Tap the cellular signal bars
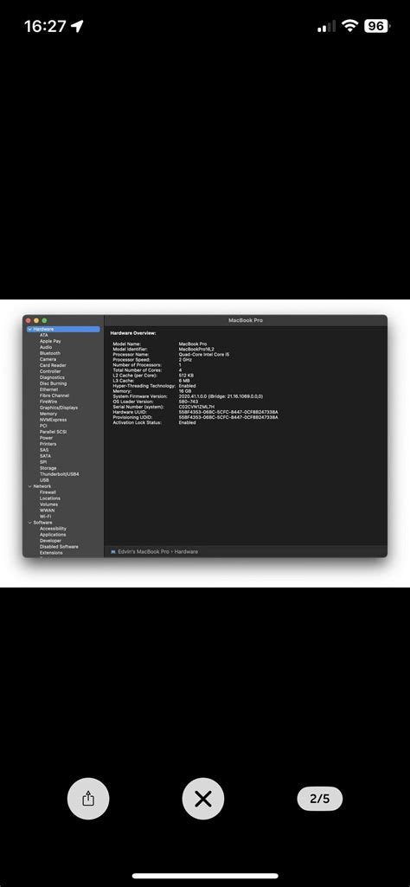 (326, 27)
